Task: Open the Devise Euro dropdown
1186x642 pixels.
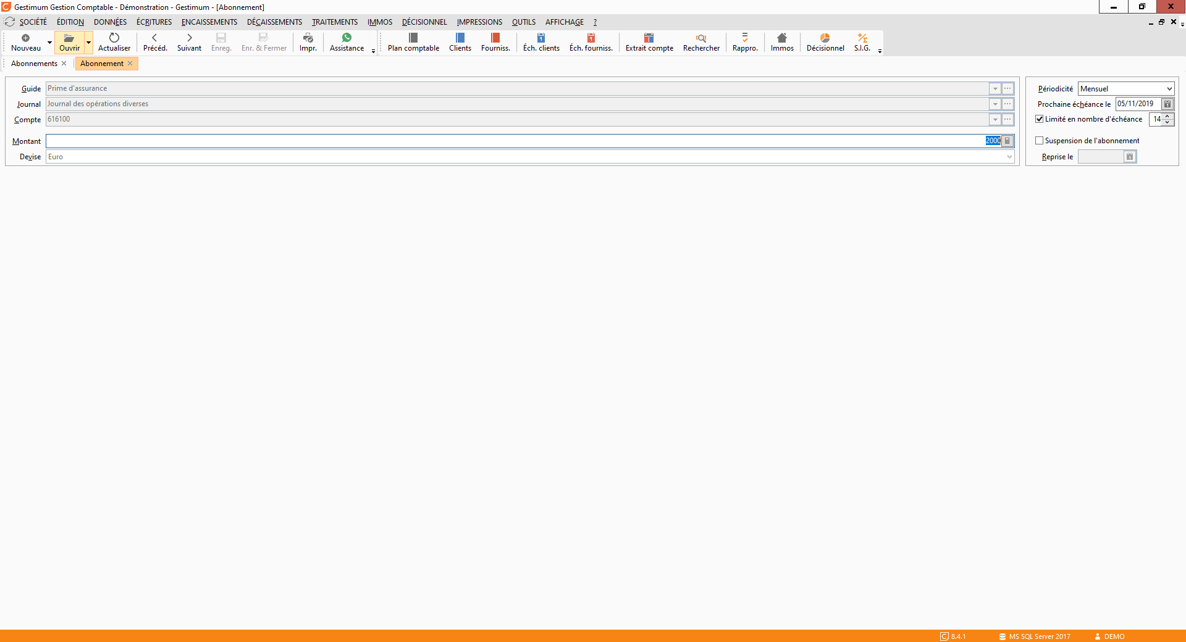Action: click(1009, 157)
